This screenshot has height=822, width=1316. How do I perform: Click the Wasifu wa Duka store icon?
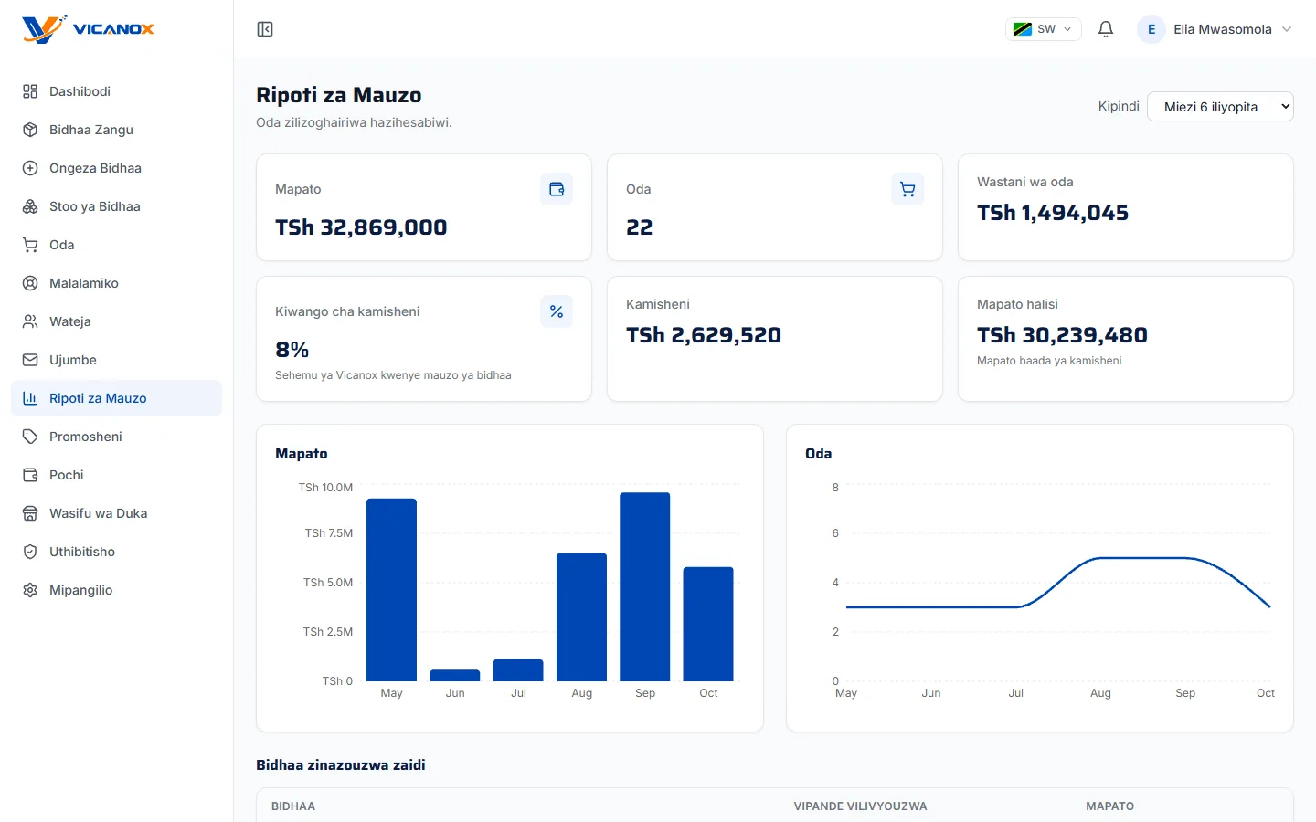[30, 513]
